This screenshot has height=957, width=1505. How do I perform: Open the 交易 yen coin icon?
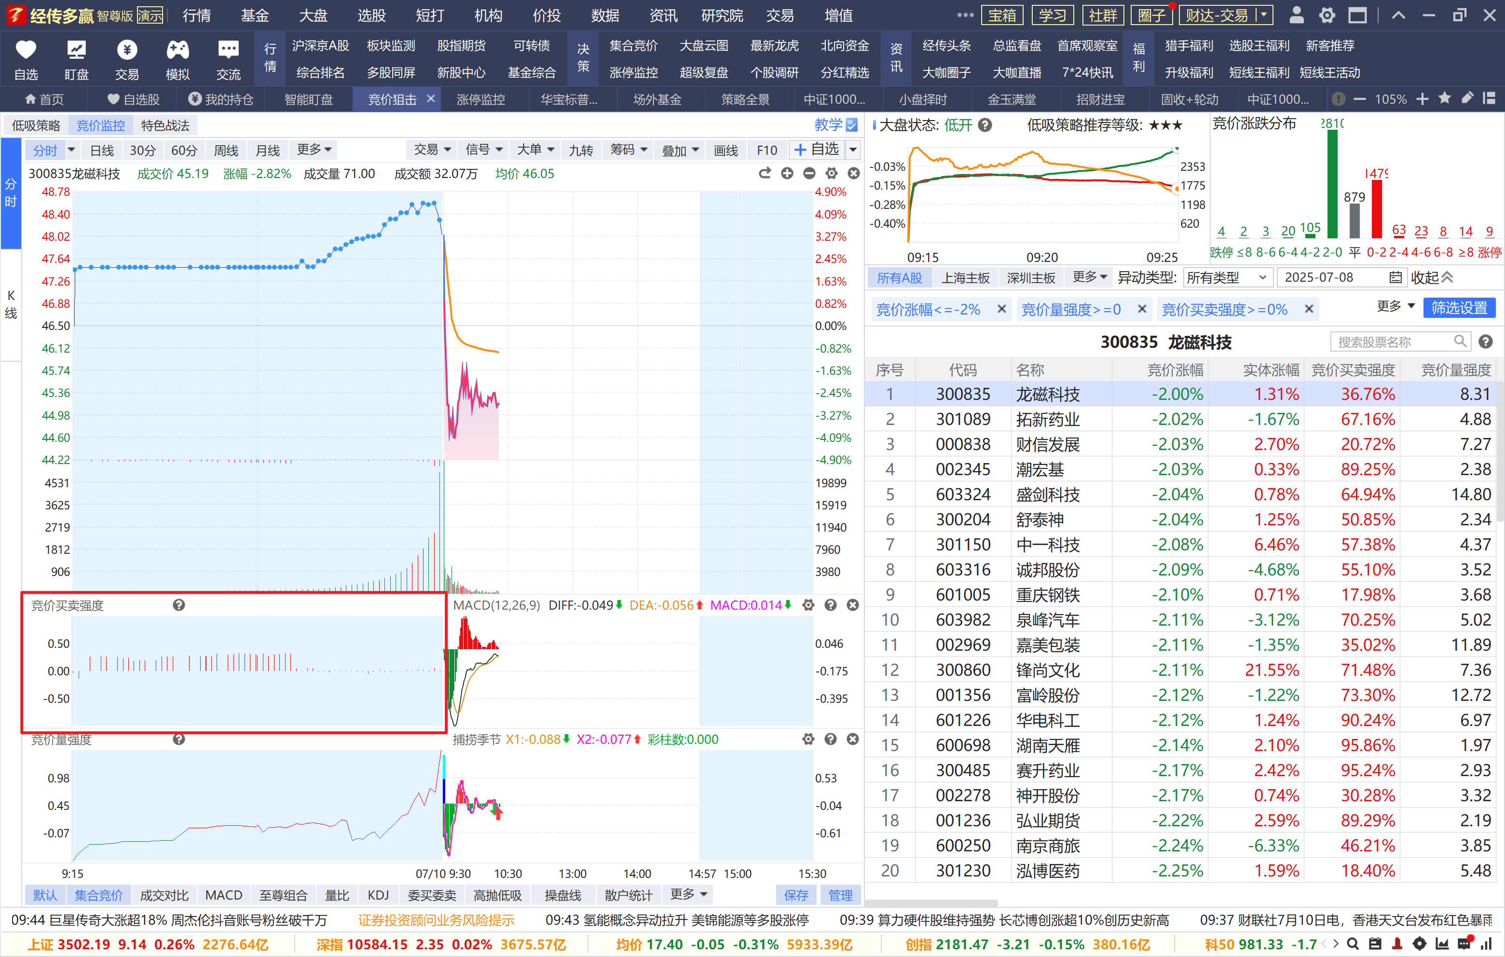[x=127, y=49]
